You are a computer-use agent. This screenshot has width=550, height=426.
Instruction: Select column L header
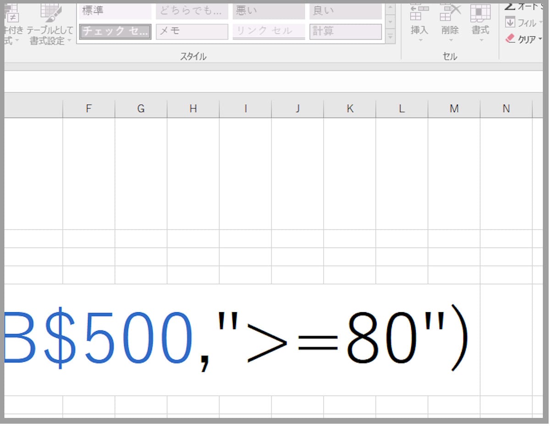pos(402,109)
